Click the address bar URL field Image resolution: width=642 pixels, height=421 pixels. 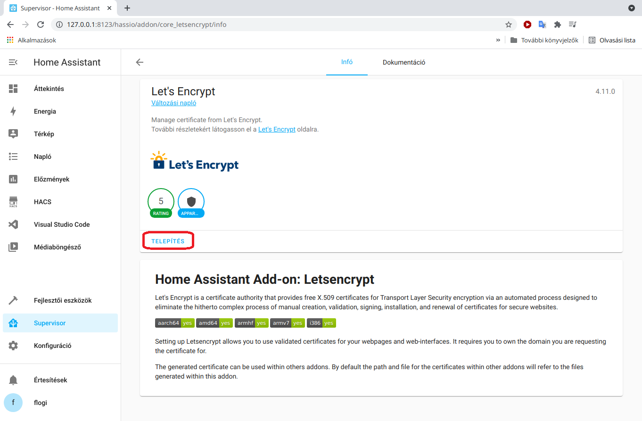(x=283, y=25)
